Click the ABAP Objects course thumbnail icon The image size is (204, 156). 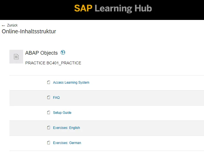point(16,57)
